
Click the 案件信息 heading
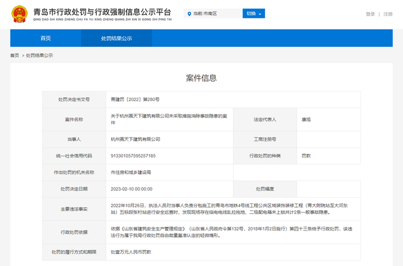pos(201,78)
